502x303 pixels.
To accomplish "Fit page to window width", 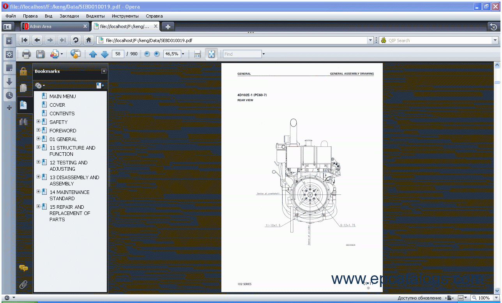I will pyautogui.click(x=197, y=54).
